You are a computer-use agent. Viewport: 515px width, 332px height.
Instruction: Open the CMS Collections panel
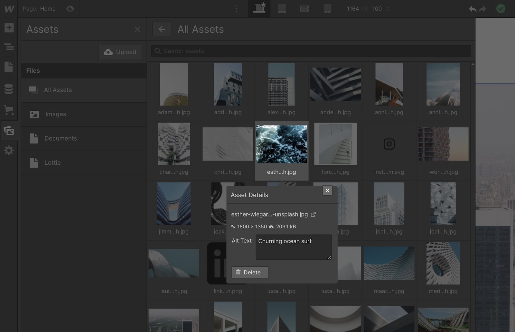[x=9, y=89]
